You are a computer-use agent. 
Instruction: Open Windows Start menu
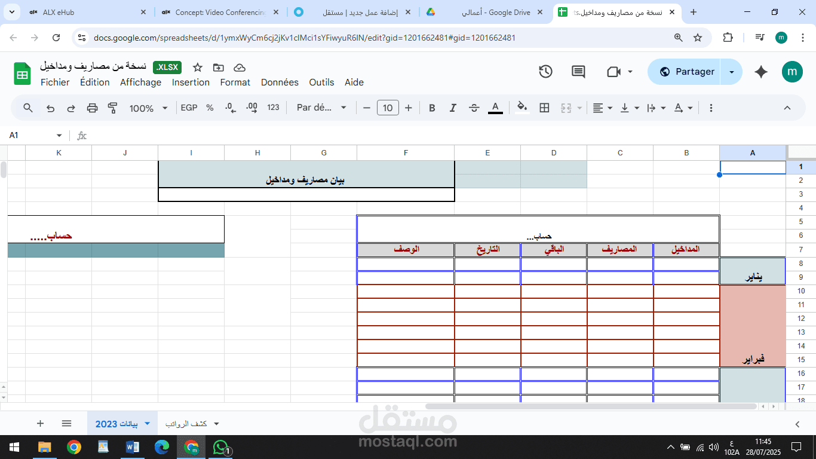[x=14, y=447]
